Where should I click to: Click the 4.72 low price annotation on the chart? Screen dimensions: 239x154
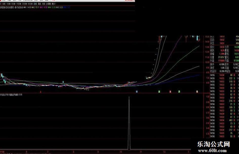coord(87,90)
